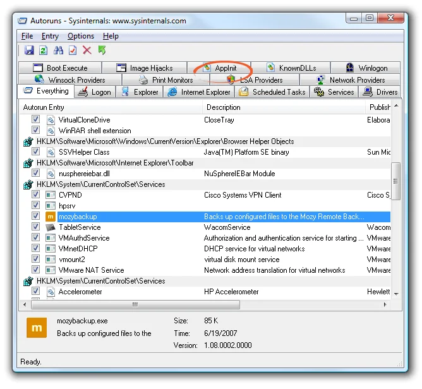
Task: Select the 'VMware NAT Service' row text
Action: coord(91,270)
